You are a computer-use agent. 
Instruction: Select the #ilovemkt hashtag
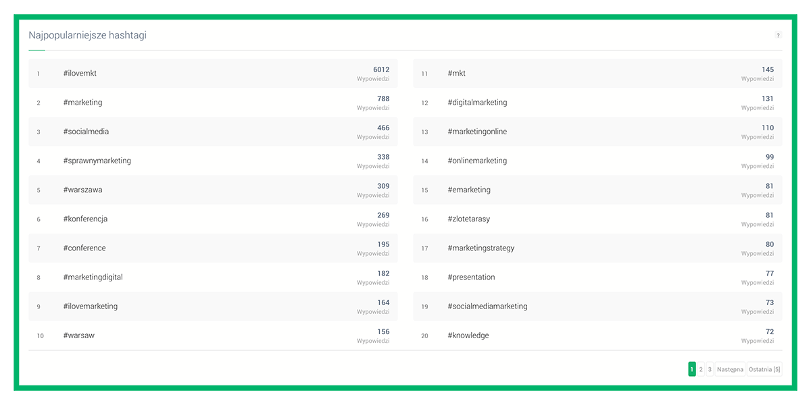coord(80,74)
